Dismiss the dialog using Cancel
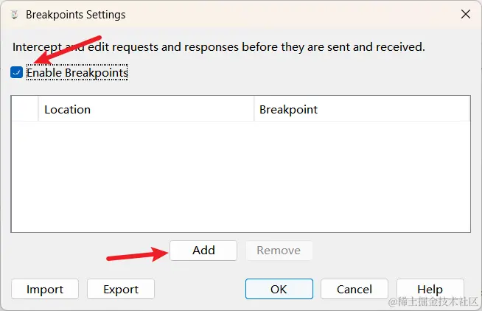Image resolution: width=482 pixels, height=311 pixels. click(354, 290)
